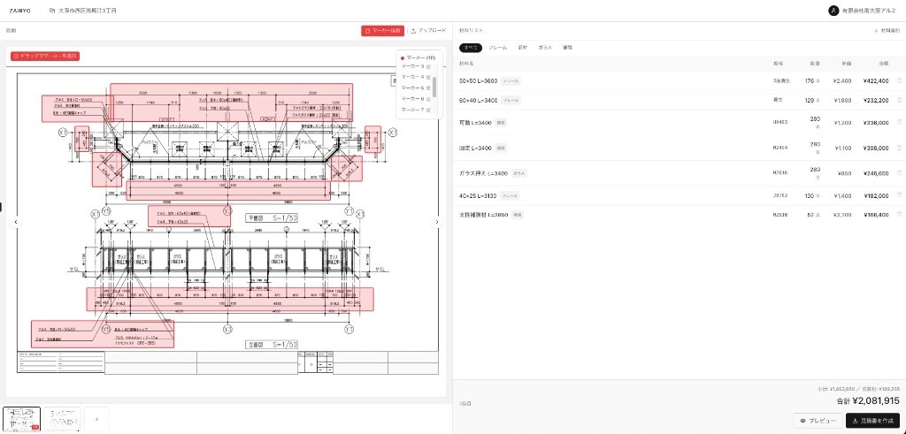906x434 pixels.
Task: Click the ¥182,000 amount cell
Action: click(x=876, y=196)
